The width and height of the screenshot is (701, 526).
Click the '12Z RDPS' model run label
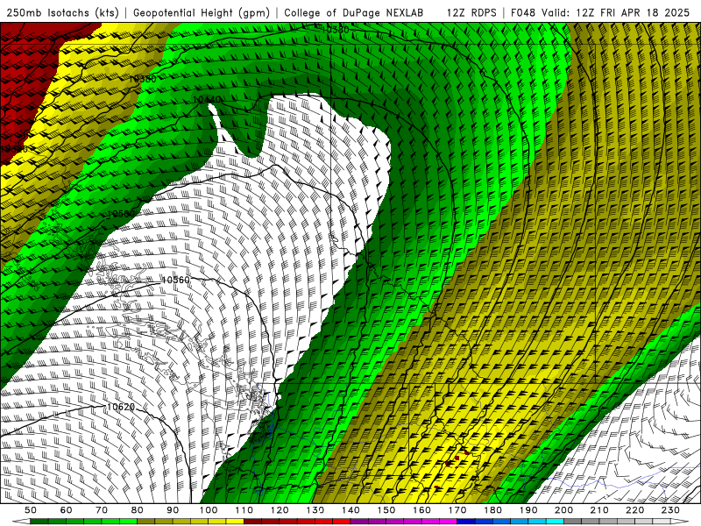click(471, 12)
